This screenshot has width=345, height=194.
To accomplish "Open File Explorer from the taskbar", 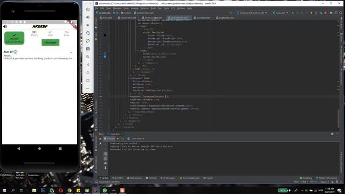I will point(34,190).
